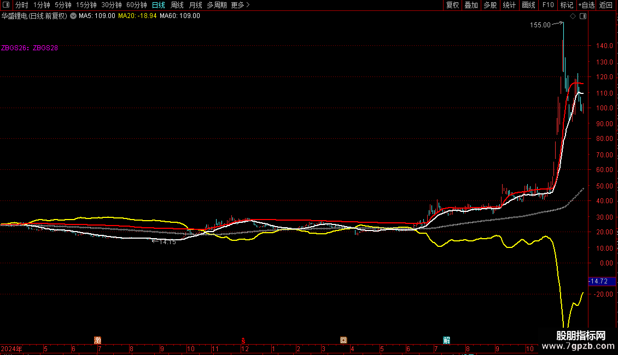Toggle the right info panel icon
Image resolution: width=618 pixels, height=355 pixels.
tap(583, 16)
